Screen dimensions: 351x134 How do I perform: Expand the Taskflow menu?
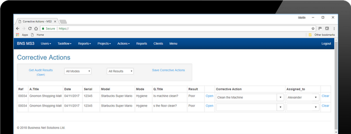65,44
